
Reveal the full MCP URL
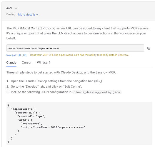(17, 55)
